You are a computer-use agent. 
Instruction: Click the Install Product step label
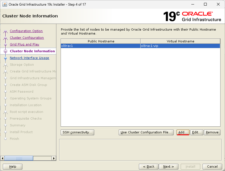pos(21,132)
